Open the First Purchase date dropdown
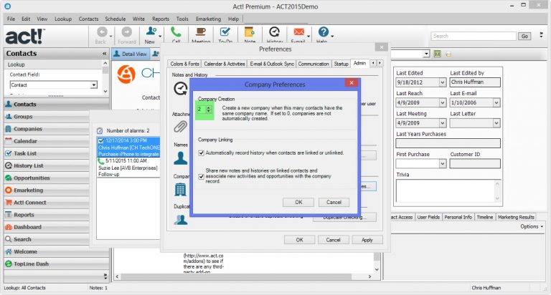 (x=443, y=163)
